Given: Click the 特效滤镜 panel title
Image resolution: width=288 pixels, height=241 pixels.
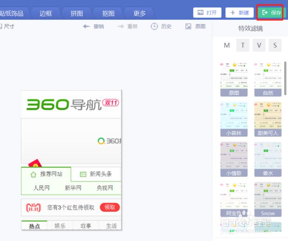Looking at the screenshot, I should pos(250,28).
